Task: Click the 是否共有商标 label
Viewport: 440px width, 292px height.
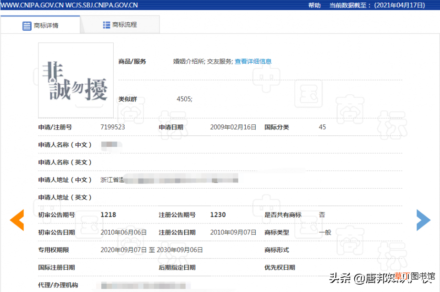Action: pyautogui.click(x=283, y=215)
